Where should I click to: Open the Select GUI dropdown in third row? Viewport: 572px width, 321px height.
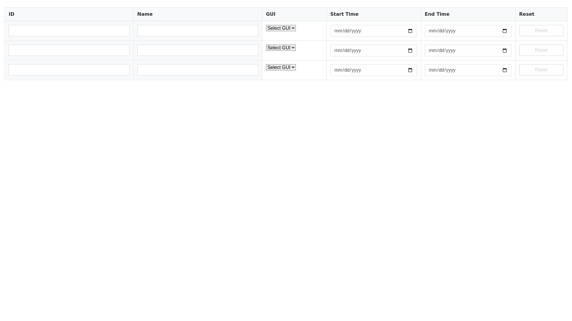click(280, 67)
